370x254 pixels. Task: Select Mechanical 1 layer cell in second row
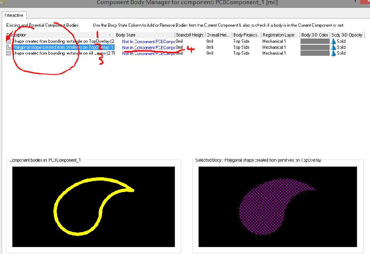click(274, 47)
